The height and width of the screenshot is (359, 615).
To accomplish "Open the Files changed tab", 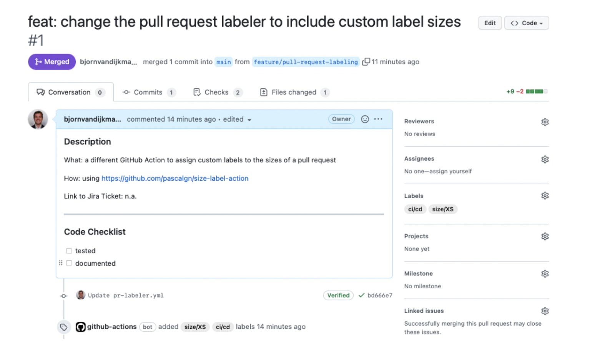I will click(x=294, y=92).
